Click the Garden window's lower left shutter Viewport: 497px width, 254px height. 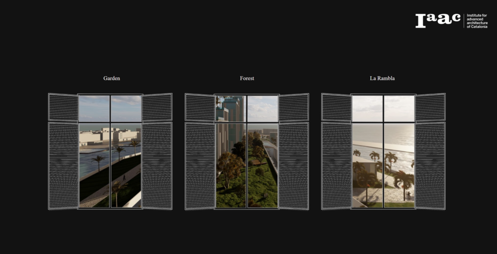point(63,166)
